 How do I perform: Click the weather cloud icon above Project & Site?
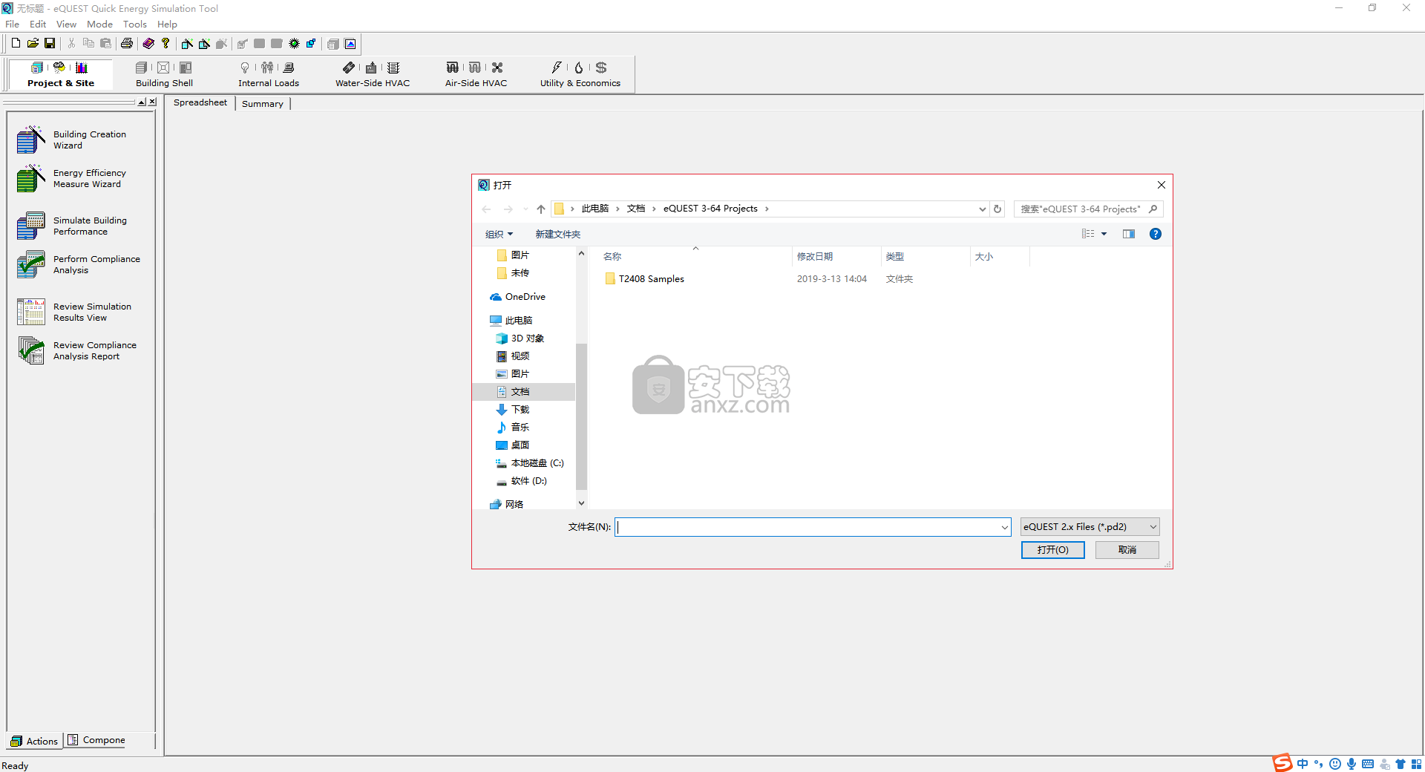click(59, 68)
